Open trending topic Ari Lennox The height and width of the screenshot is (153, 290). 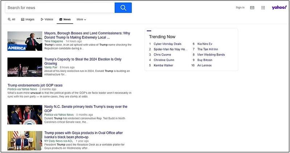[204, 65]
